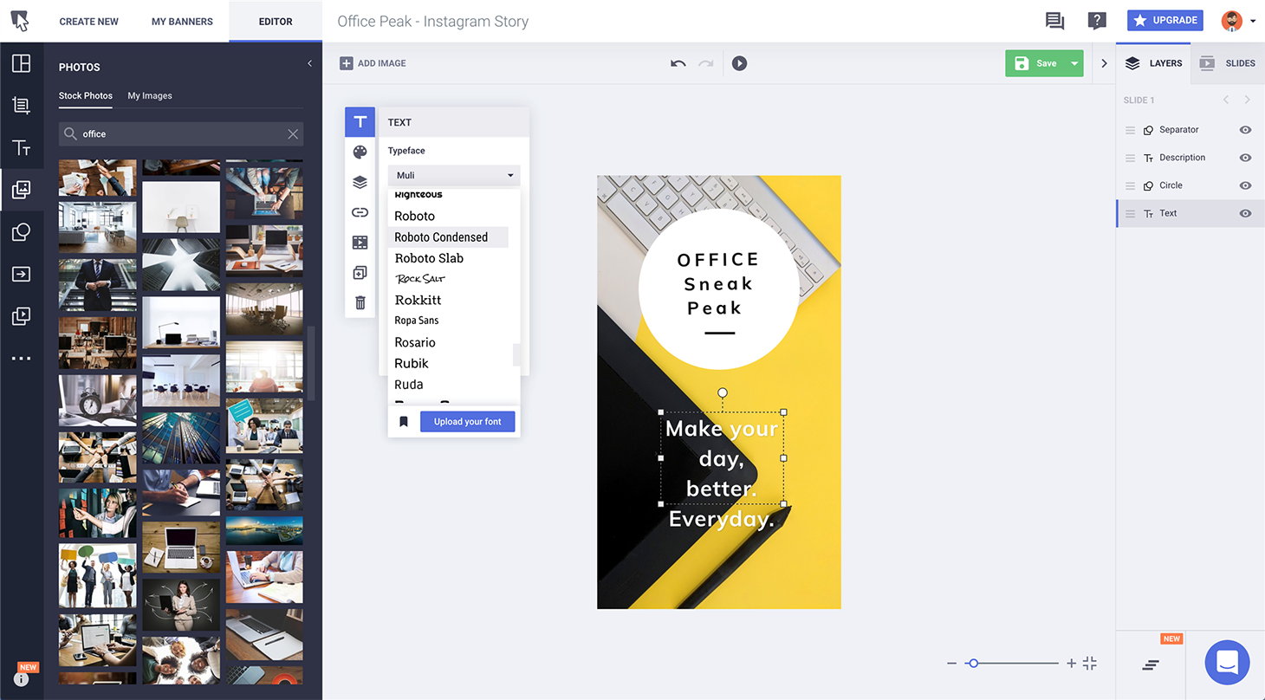Click the fit-to-screen zoom icon
This screenshot has height=700, width=1265.
[1090, 664]
